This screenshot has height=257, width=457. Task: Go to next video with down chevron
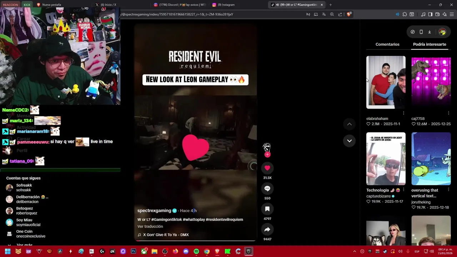350,141
